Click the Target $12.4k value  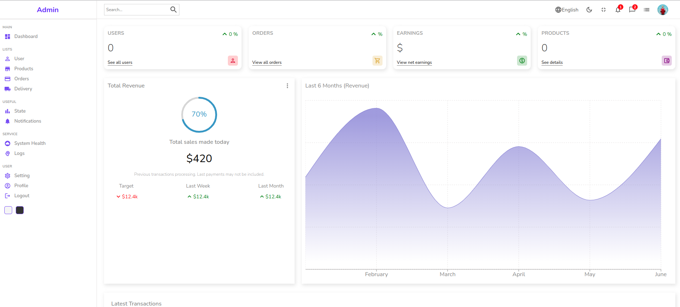click(x=127, y=197)
